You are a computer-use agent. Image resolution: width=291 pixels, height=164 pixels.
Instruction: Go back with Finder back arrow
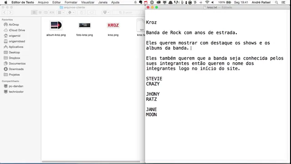(x=5, y=12)
